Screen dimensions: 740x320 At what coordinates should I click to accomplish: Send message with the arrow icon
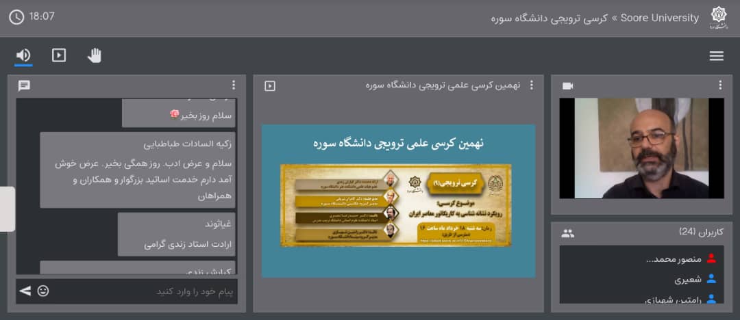point(25,291)
